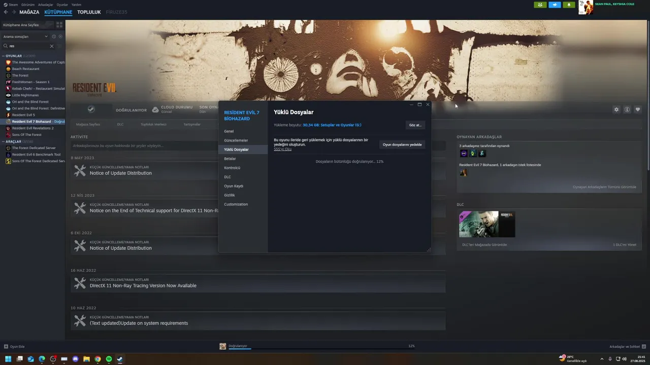
Task: Click the cloud status icon
Action: (x=155, y=109)
